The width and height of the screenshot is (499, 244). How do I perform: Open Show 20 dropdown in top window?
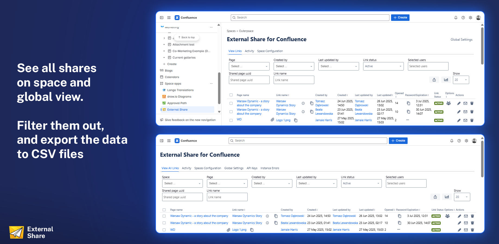(x=461, y=80)
